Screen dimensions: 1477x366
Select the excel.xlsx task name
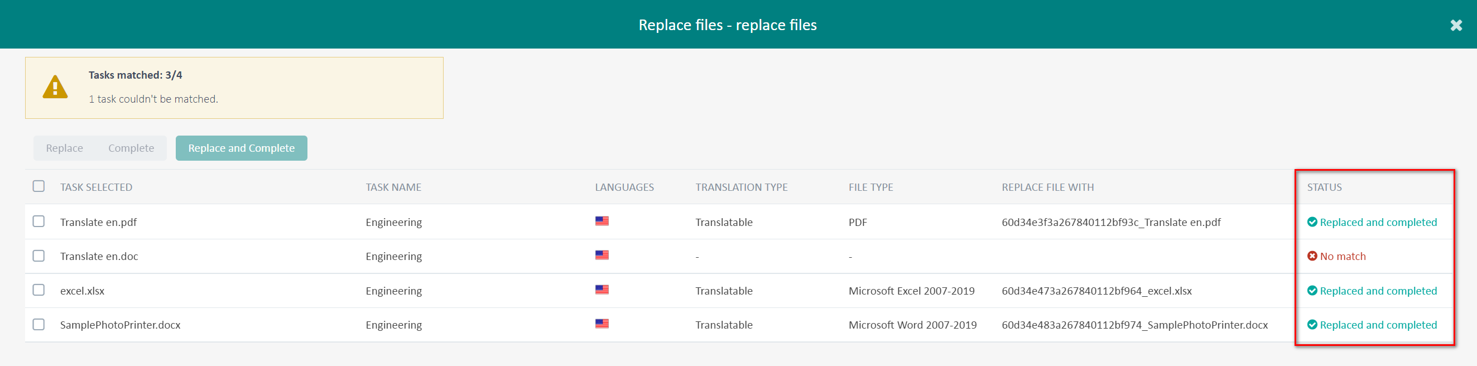click(83, 291)
